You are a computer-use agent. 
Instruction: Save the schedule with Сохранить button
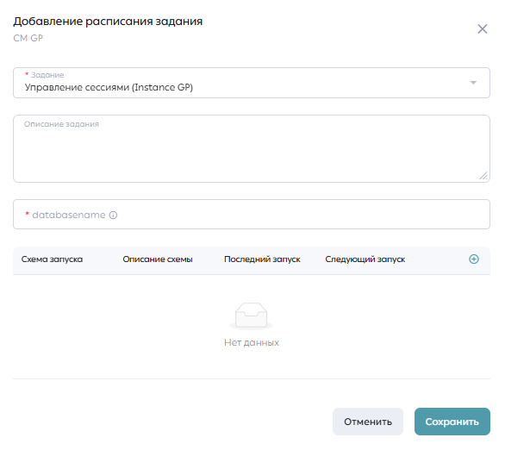pyautogui.click(x=452, y=422)
